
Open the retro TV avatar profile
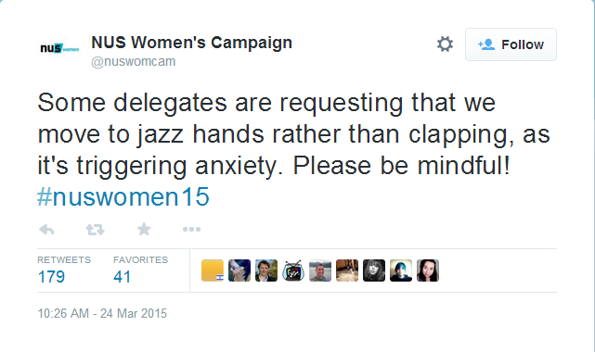[293, 270]
